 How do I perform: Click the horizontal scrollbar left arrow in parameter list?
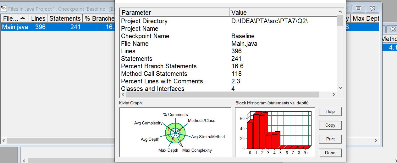(123, 94)
